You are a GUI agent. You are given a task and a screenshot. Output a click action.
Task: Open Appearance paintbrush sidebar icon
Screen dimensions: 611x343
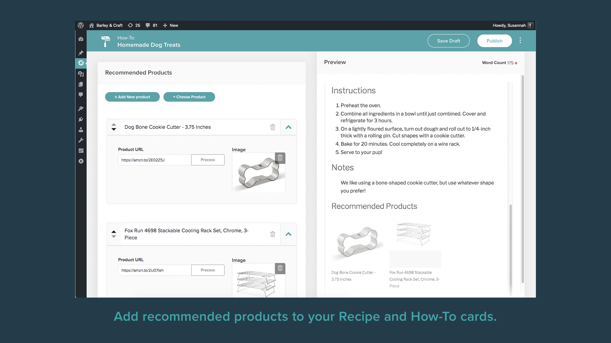pos(81,109)
